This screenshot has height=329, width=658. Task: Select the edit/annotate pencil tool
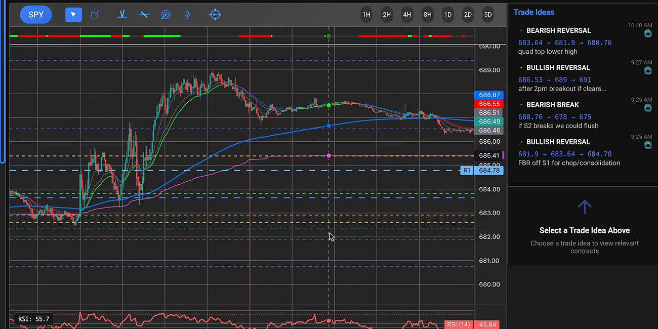95,15
